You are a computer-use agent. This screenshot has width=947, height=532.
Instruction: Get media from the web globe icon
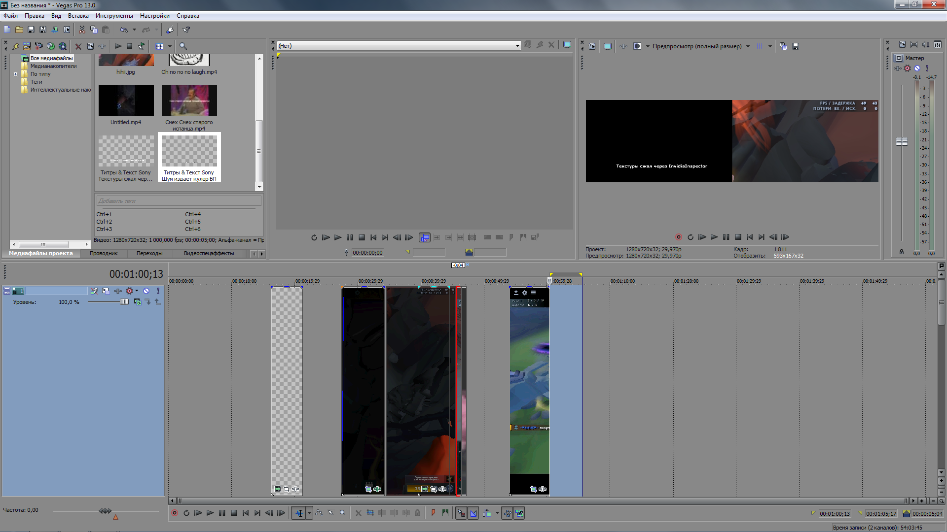pyautogui.click(x=63, y=46)
